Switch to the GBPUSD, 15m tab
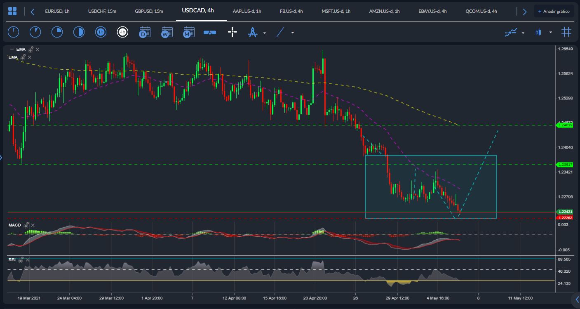This screenshot has height=309, width=580. pos(148,11)
